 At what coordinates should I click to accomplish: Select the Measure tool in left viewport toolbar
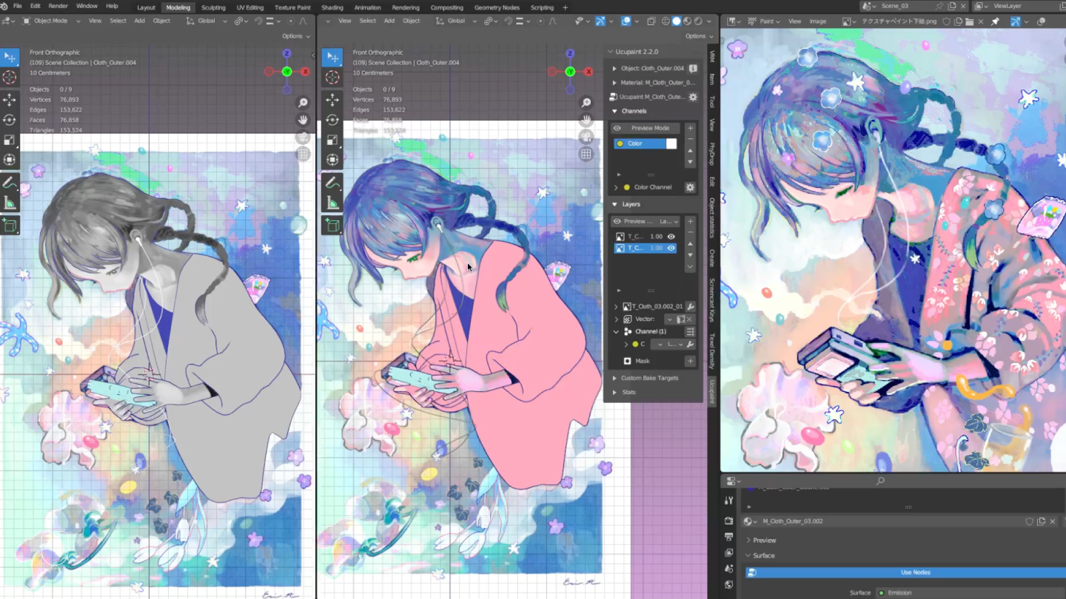[10, 203]
